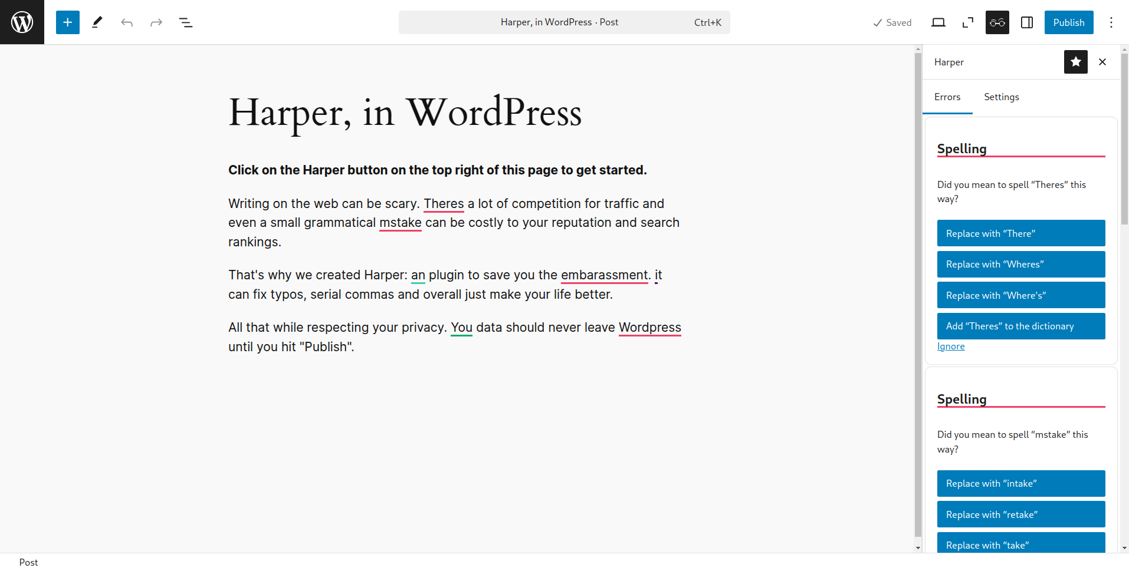
Task: Switch to the Errors tab
Action: (947, 97)
